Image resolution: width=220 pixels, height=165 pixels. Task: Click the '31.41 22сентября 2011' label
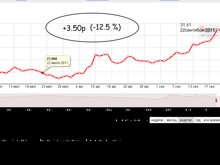(197, 28)
